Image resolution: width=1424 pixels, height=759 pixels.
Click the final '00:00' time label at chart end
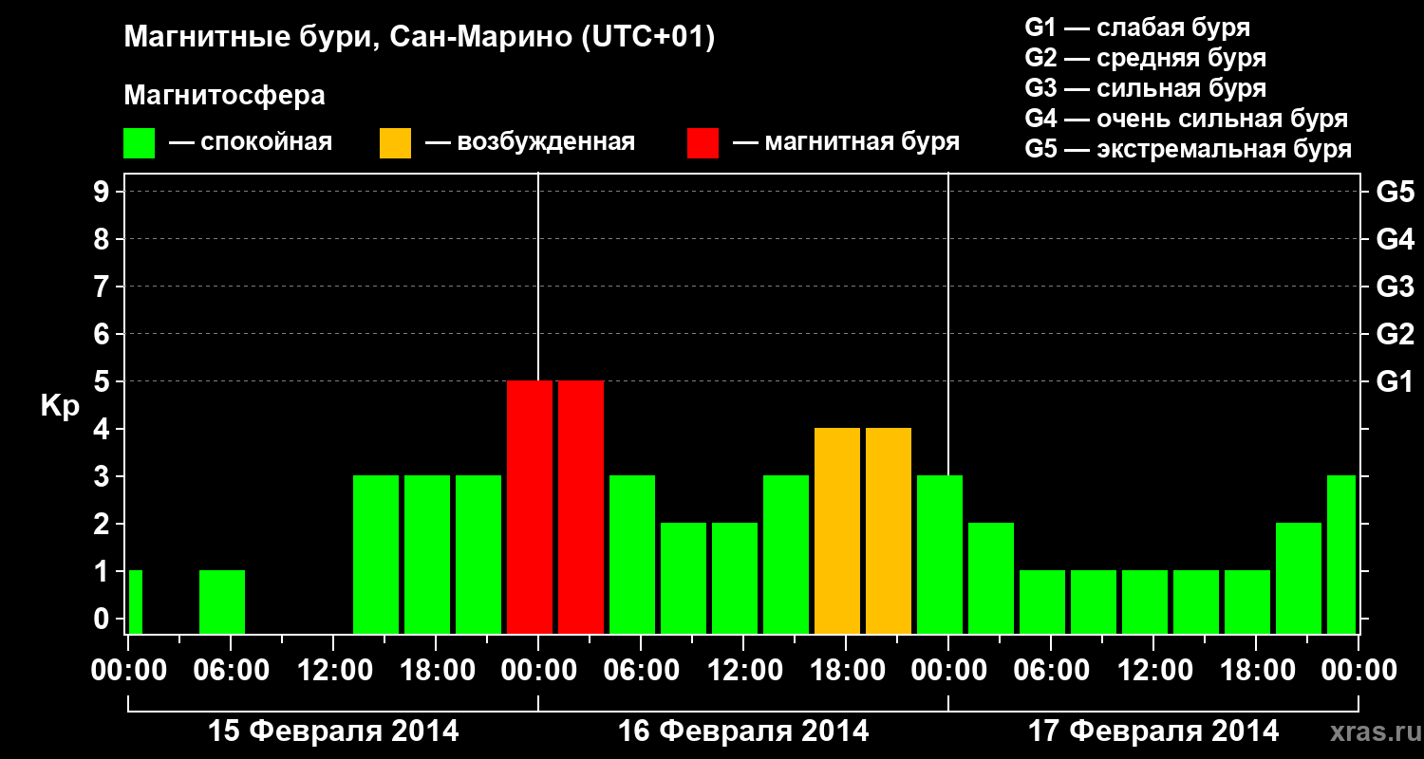[1358, 671]
